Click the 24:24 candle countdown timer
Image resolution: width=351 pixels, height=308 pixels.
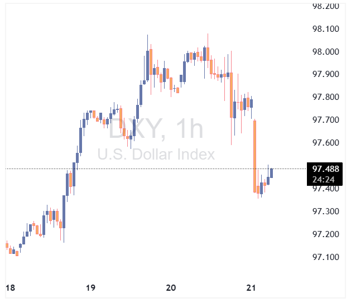[x=324, y=180]
